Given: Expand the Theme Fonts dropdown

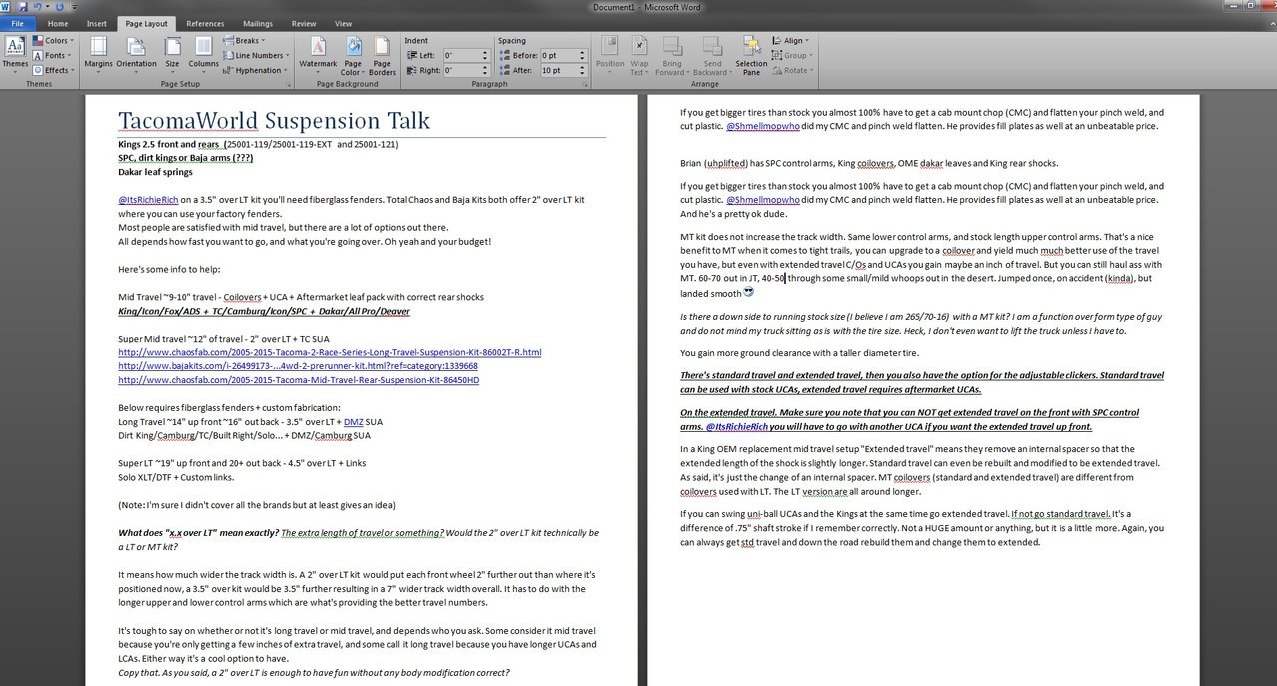Looking at the screenshot, I should click(51, 56).
